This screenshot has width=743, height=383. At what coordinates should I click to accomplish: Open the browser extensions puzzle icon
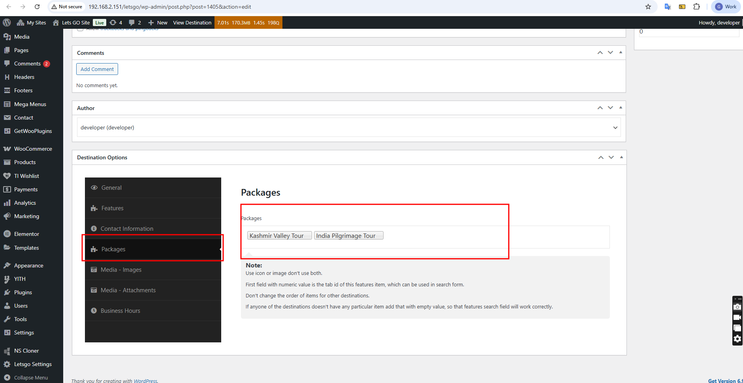(x=697, y=7)
